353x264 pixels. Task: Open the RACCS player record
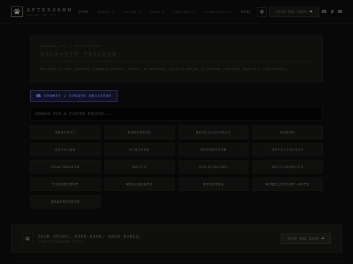coord(139,167)
